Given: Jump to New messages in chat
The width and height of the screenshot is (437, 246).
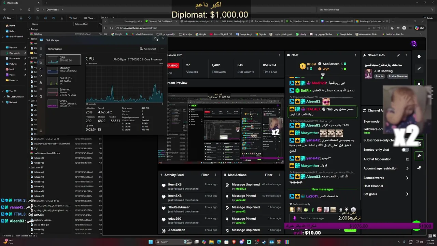Looking at the screenshot, I should point(322,189).
